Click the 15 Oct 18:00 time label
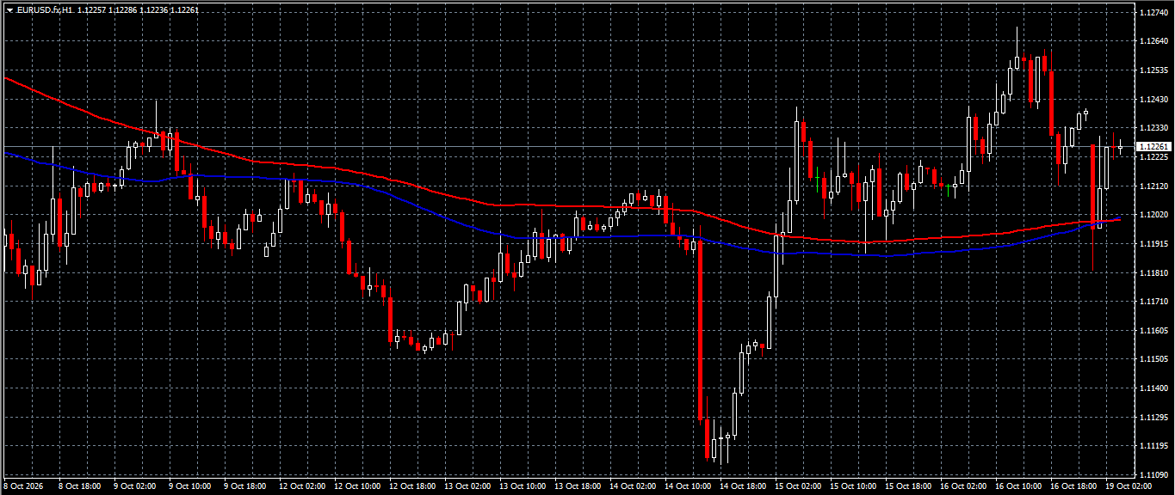This screenshot has height=495, width=1175. (908, 486)
